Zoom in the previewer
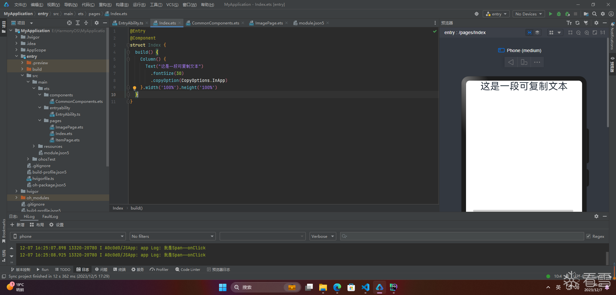 click(587, 32)
